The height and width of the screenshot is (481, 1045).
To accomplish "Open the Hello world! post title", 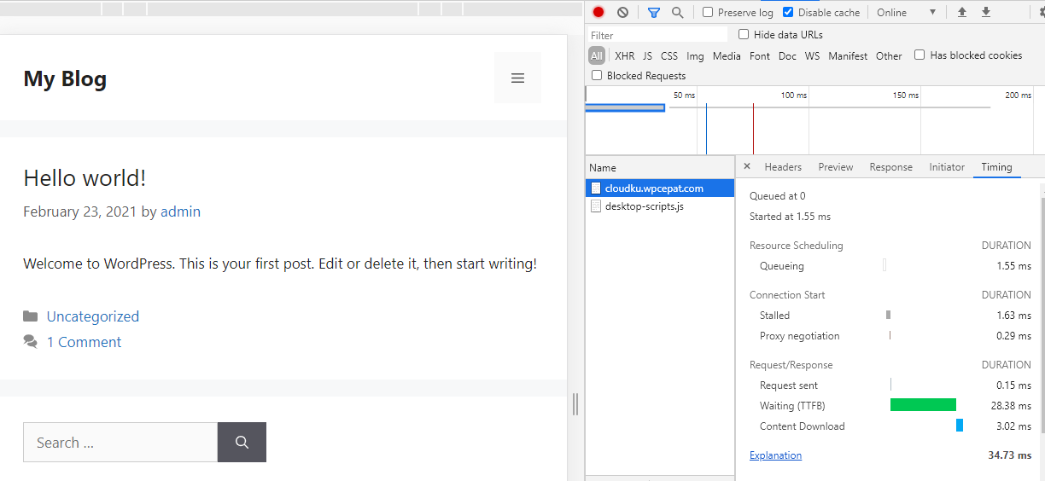I will pos(85,178).
